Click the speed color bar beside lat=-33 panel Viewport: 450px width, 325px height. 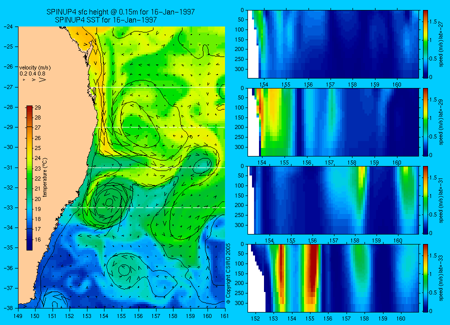(425, 278)
